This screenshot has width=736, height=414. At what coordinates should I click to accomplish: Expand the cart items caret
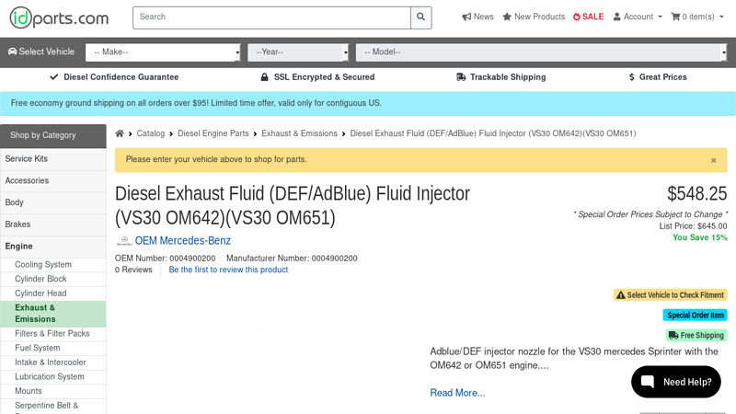[721, 17]
